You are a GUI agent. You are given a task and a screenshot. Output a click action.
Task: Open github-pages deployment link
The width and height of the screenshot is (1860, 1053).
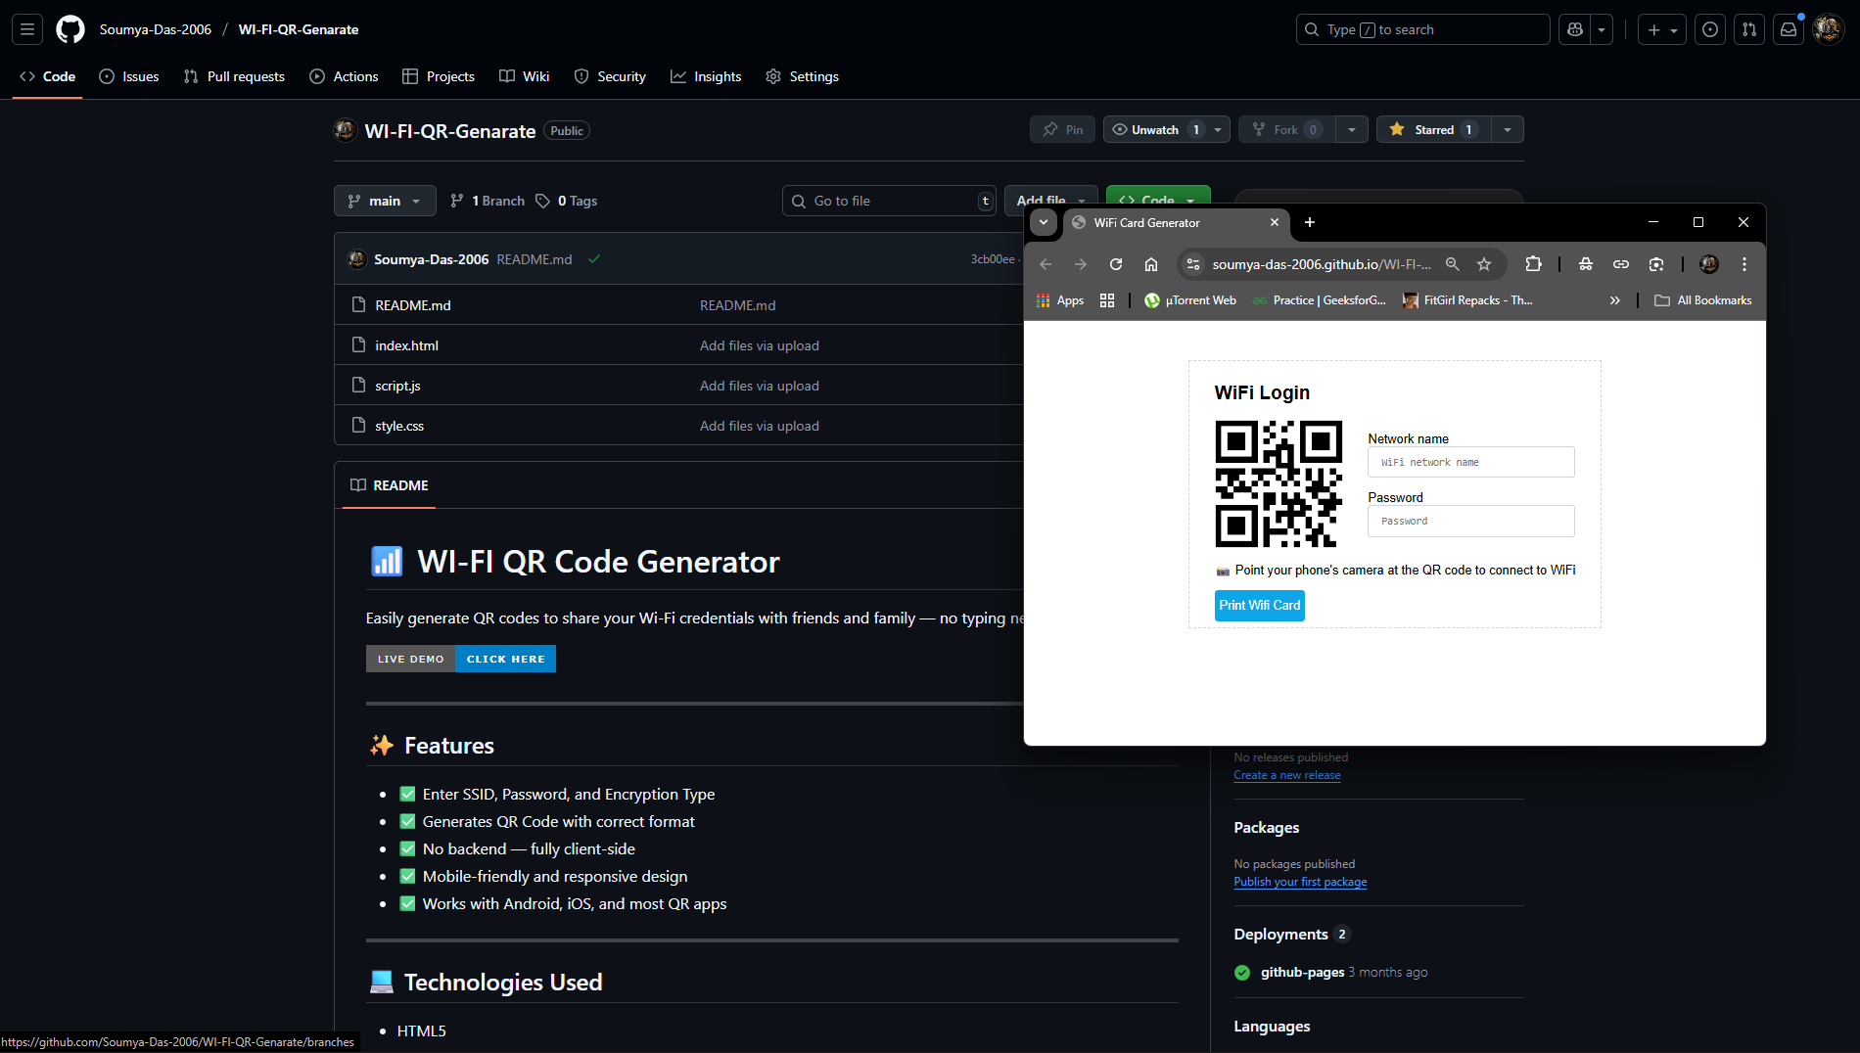click(x=1302, y=972)
